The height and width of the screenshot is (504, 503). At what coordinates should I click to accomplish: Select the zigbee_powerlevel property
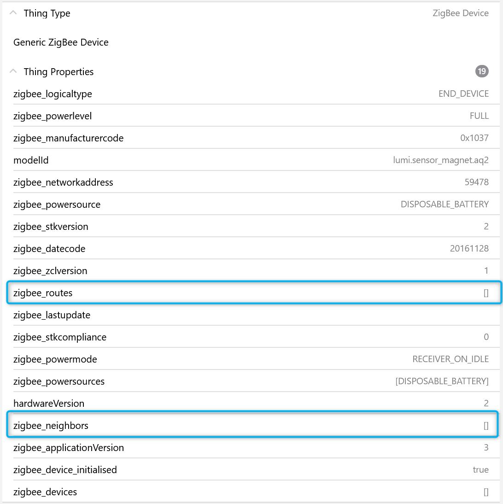53,116
